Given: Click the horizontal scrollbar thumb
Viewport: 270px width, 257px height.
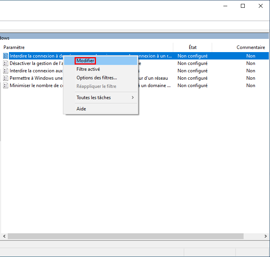Looking at the screenshot, I should (125, 236).
